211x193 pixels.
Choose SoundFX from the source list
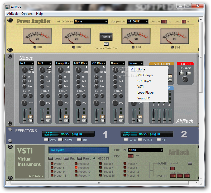148,98
